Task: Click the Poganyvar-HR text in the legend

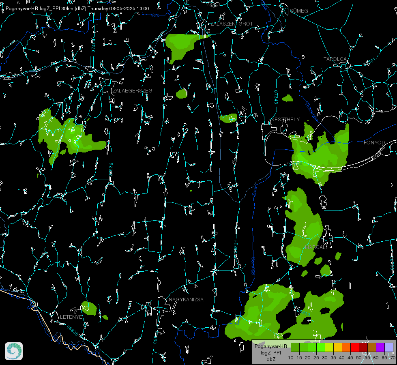Action: tap(270, 346)
